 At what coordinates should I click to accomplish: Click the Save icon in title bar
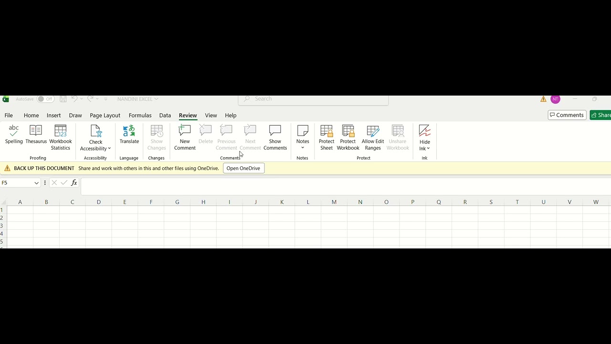(x=63, y=99)
